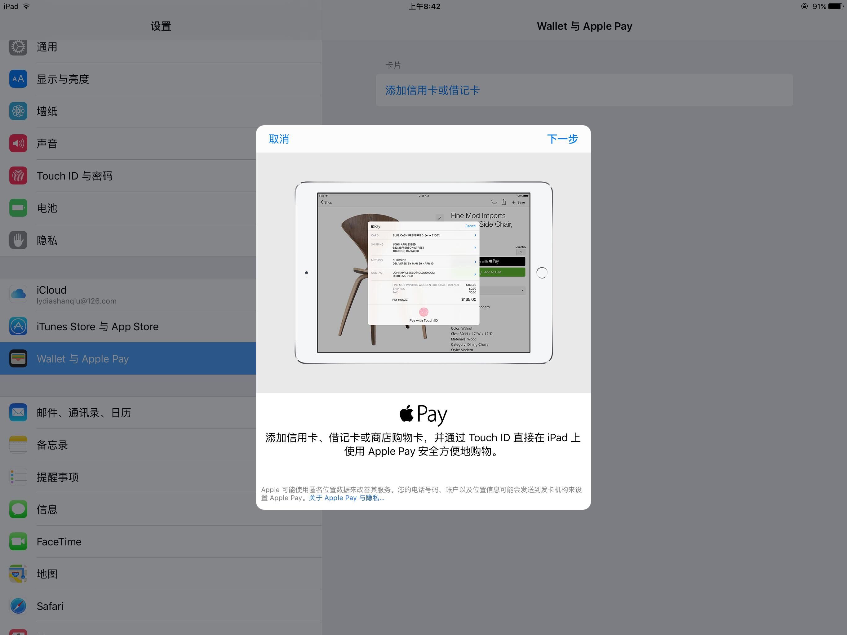This screenshot has height=635, width=847.
Task: Tap the Sounds (声音) speaker icon
Action: point(18,143)
